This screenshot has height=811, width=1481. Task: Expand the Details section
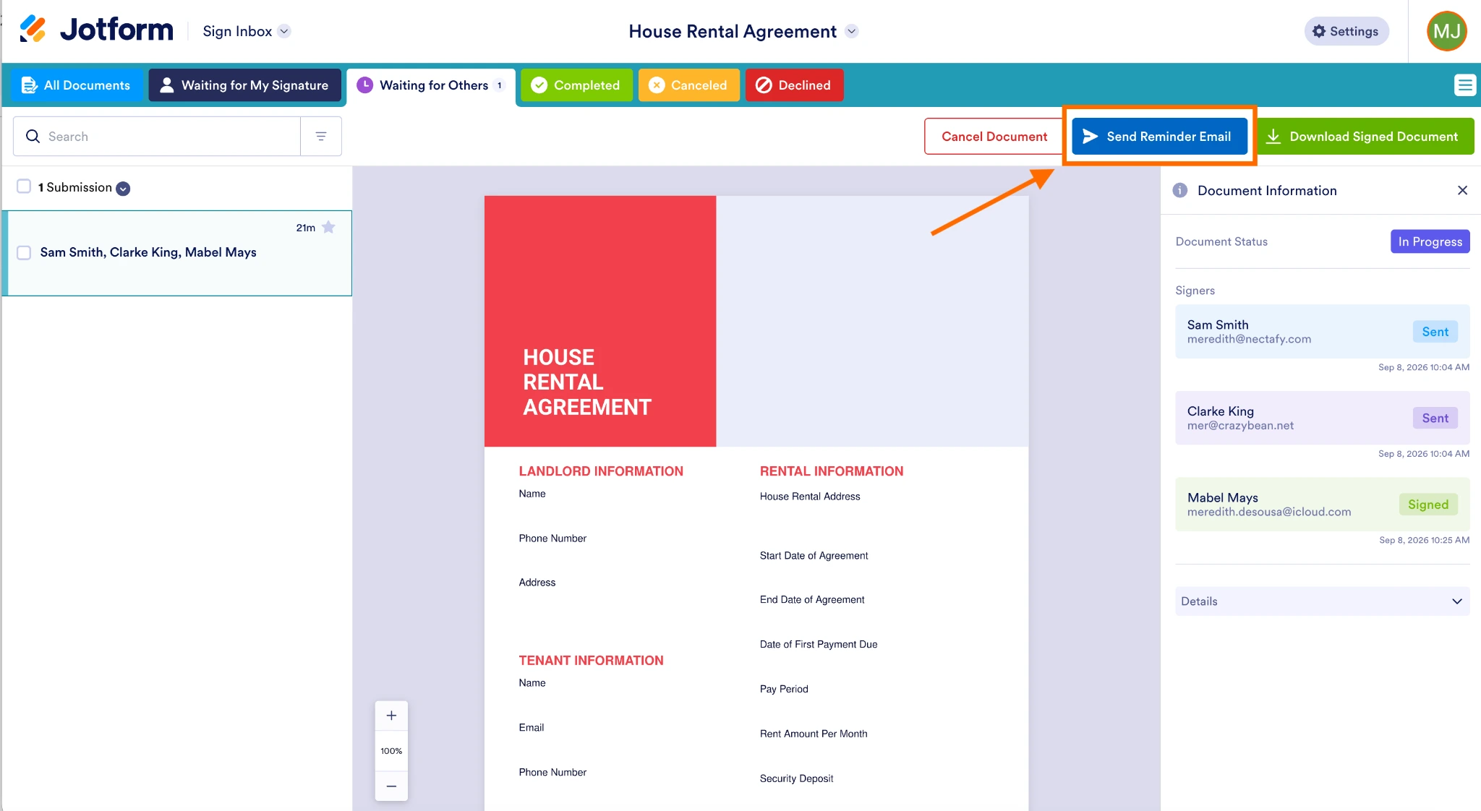pos(1322,601)
